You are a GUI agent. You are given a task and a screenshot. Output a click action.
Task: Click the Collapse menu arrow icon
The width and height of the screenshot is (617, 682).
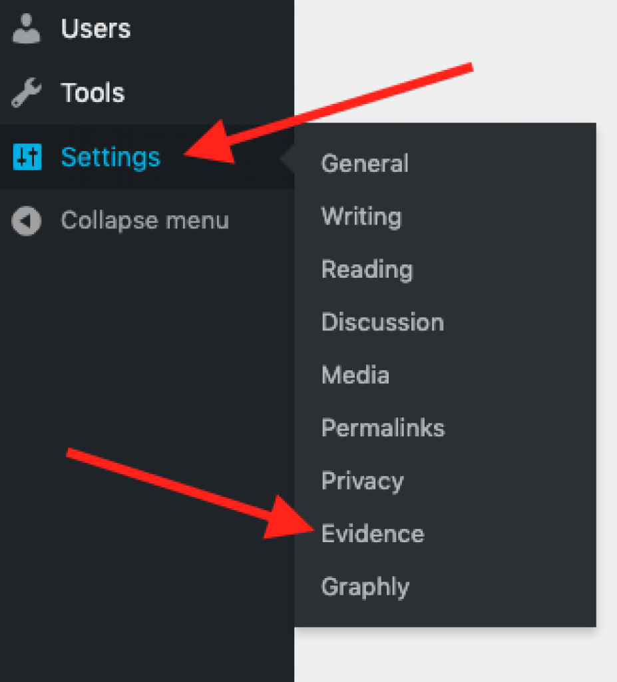coord(27,220)
